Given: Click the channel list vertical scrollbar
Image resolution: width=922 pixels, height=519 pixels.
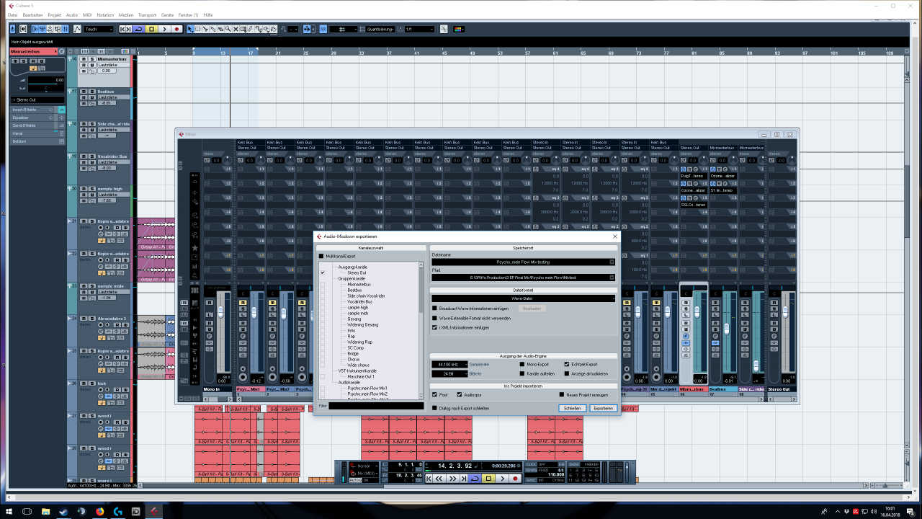Looking at the screenshot, I should pos(421,330).
